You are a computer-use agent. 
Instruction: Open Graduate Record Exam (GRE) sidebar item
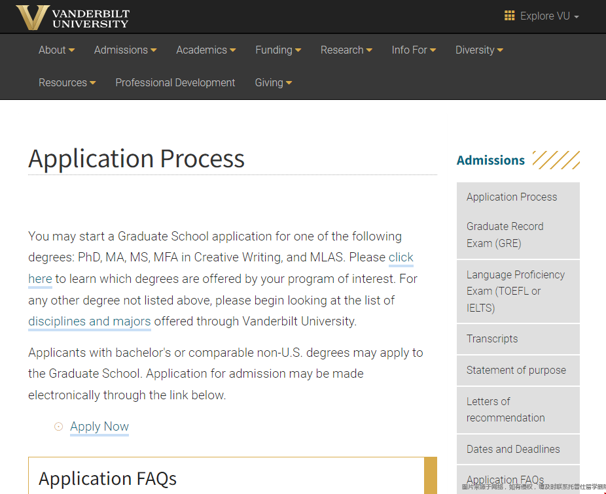pos(518,235)
